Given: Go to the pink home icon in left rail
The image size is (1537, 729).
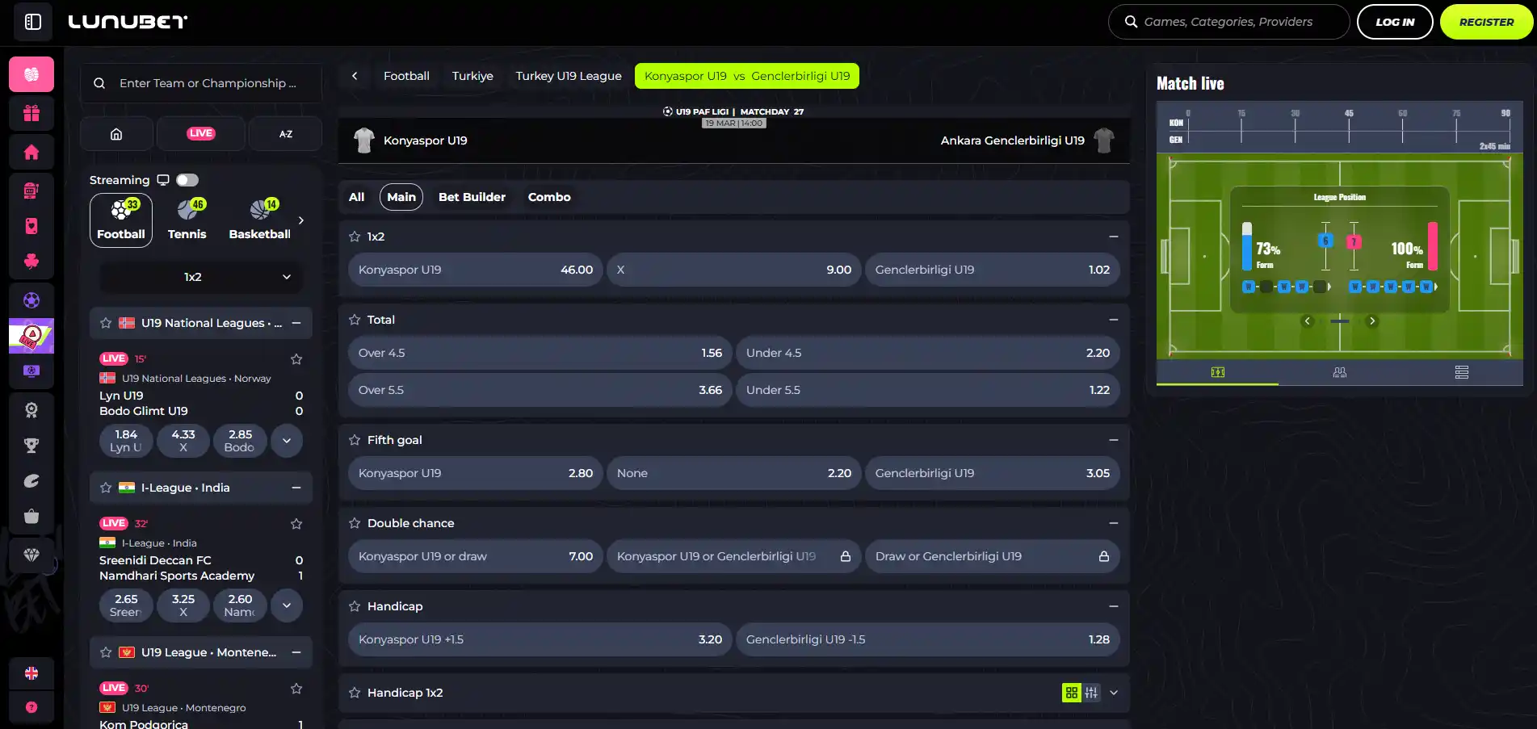Looking at the screenshot, I should tap(31, 152).
